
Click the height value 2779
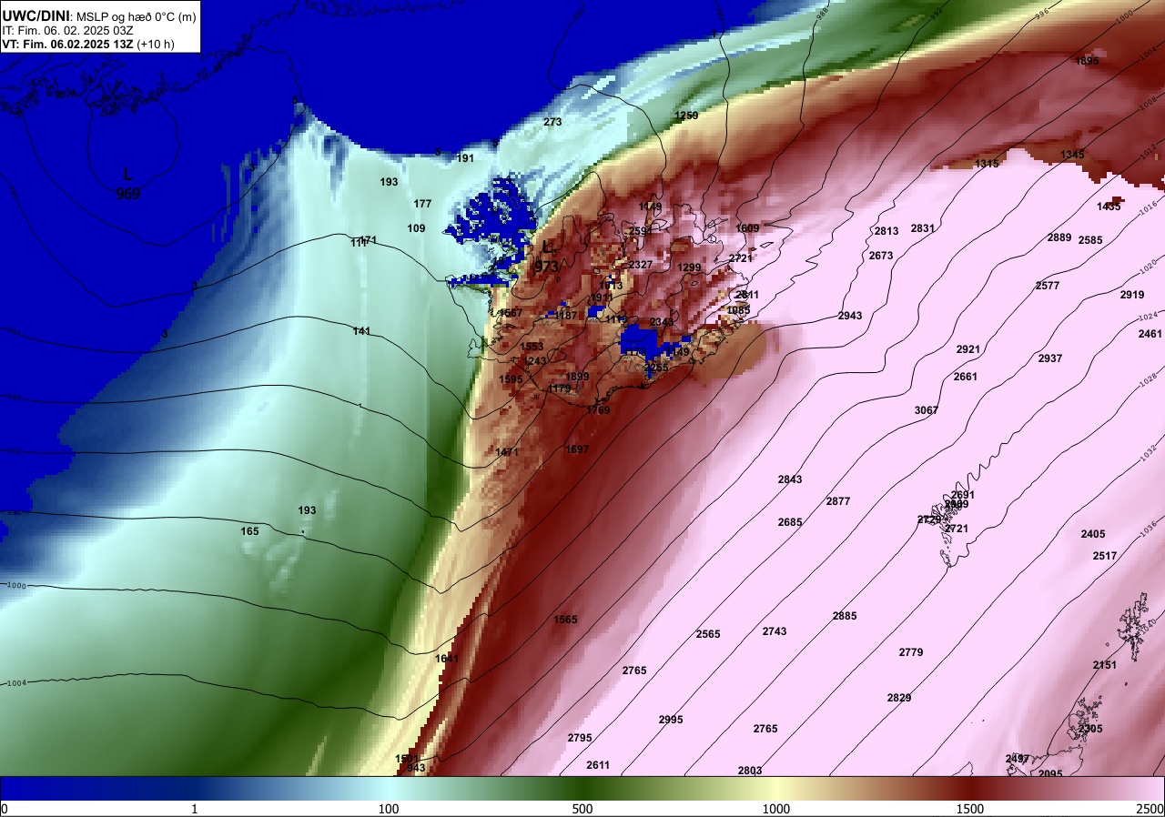tap(910, 652)
